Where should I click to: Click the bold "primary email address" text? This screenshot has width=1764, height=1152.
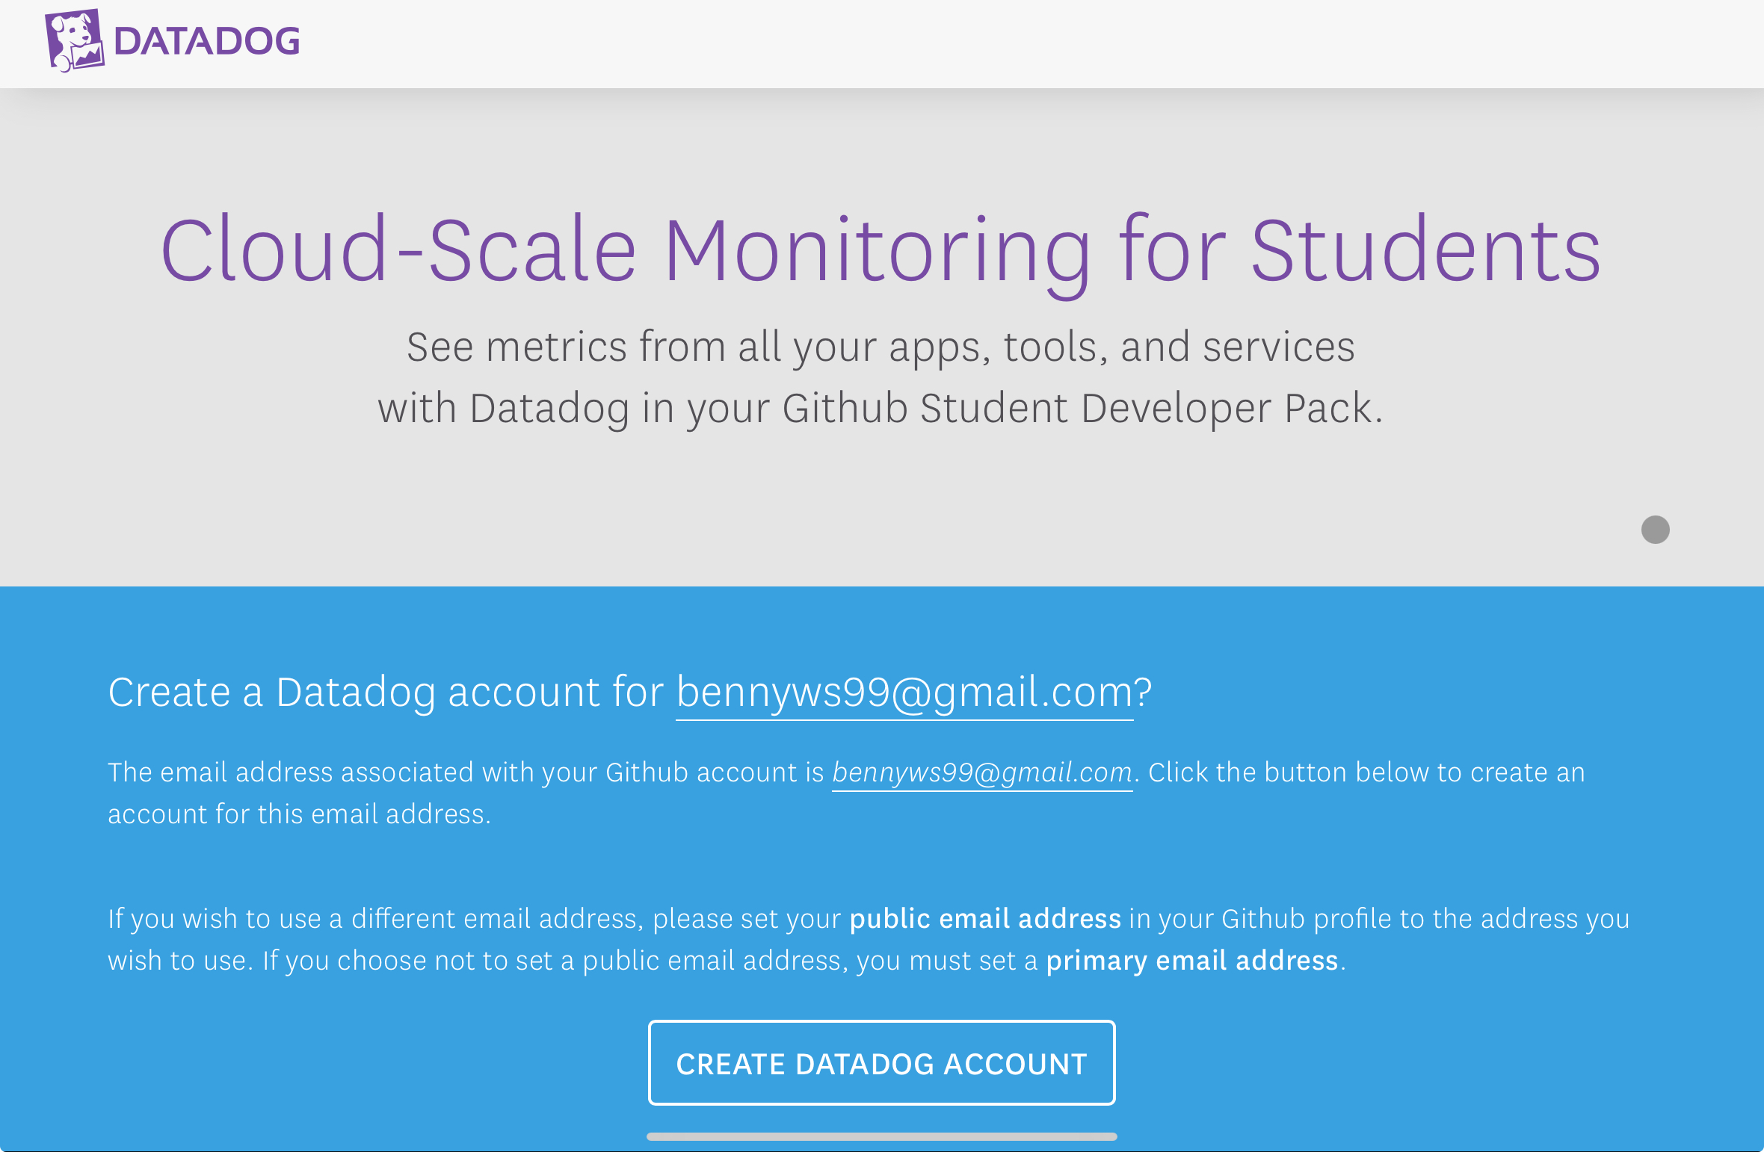[x=1191, y=961]
